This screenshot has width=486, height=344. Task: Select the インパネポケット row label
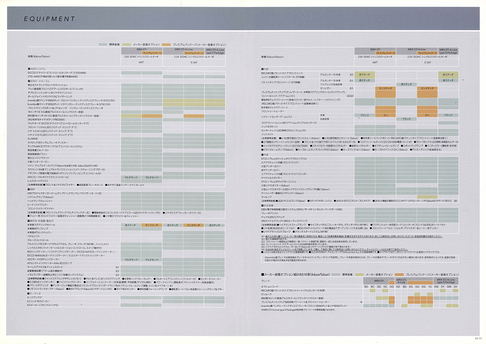[x=270, y=127]
